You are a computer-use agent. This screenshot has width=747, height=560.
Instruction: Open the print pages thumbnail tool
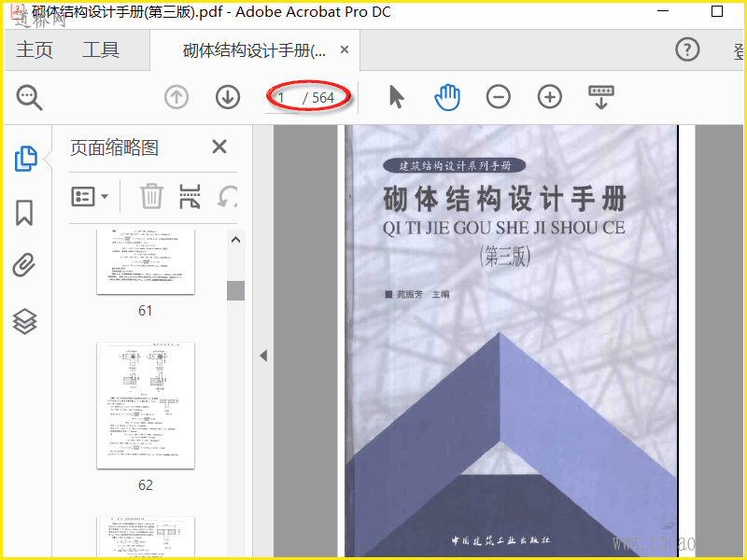pyautogui.click(x=190, y=196)
